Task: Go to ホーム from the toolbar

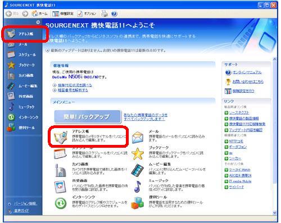Action: pyautogui.click(x=39, y=13)
